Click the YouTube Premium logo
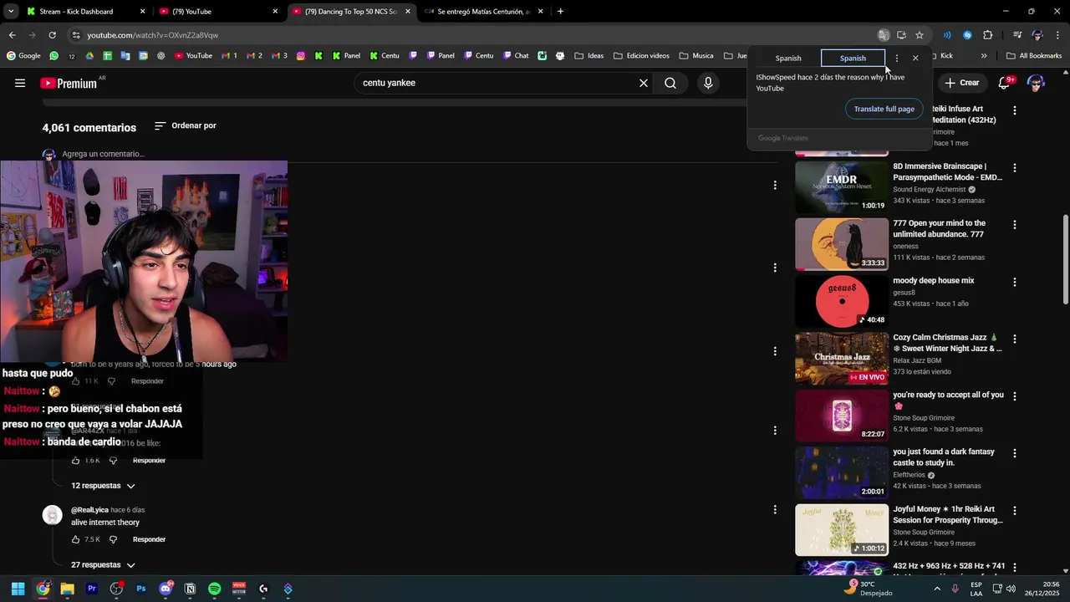Viewport: 1070px width, 602px height. pos(69,83)
